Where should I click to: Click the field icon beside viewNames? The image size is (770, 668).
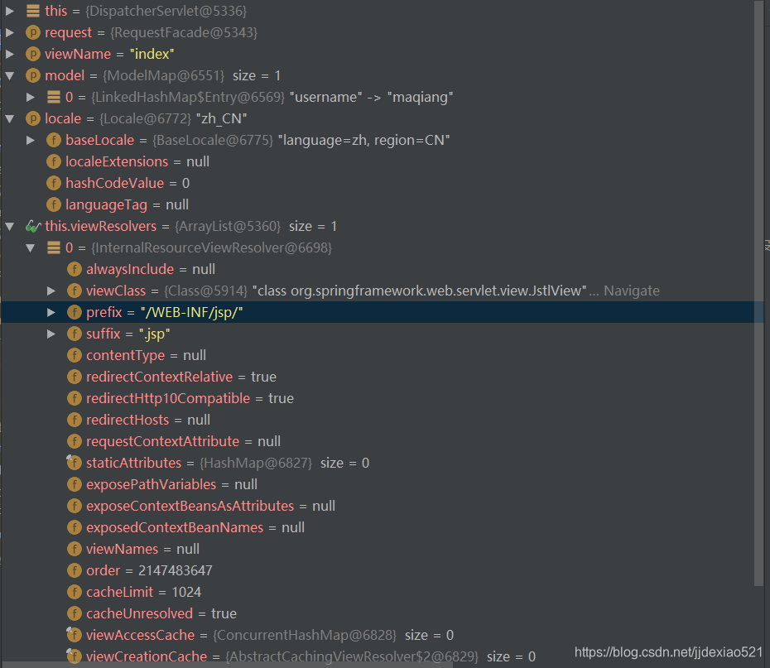pos(75,549)
